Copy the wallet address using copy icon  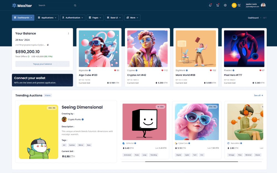48,45
